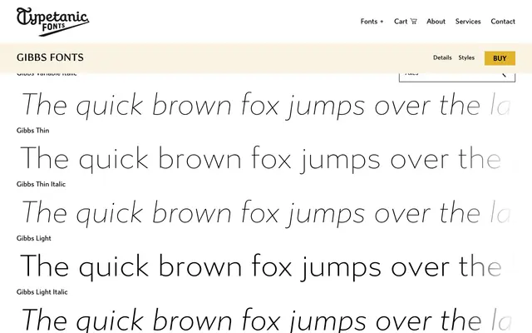The image size is (532, 333).
Task: Jump to the Styles section
Action: pyautogui.click(x=466, y=57)
